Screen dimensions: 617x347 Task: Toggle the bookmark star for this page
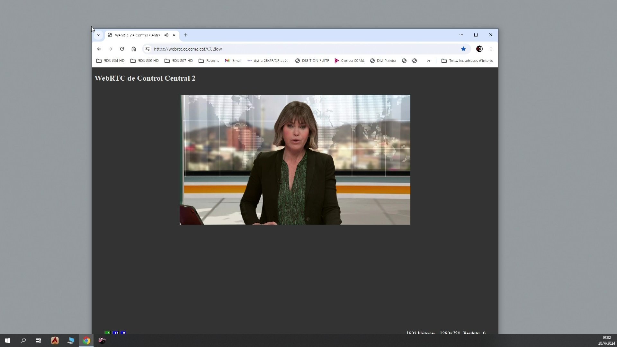[x=463, y=49]
